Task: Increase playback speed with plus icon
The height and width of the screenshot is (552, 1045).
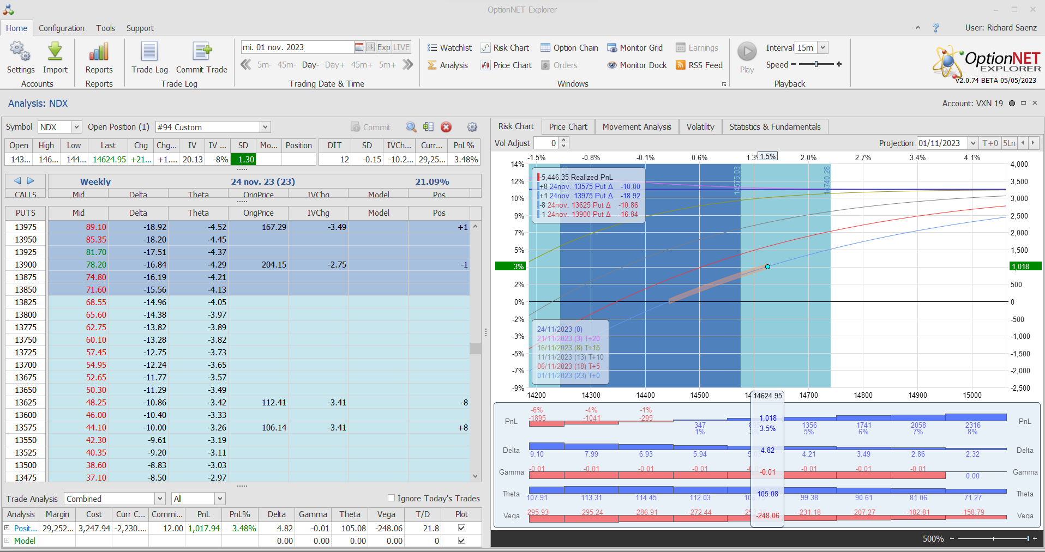Action: (x=839, y=64)
